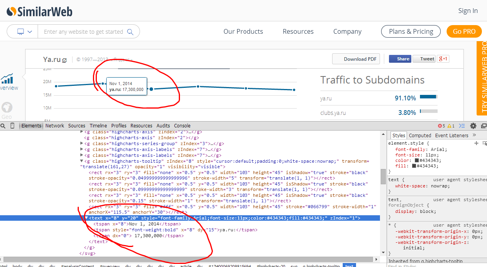
Task: Click the highlighted Nov 2014 chart data point
Action: [151, 89]
